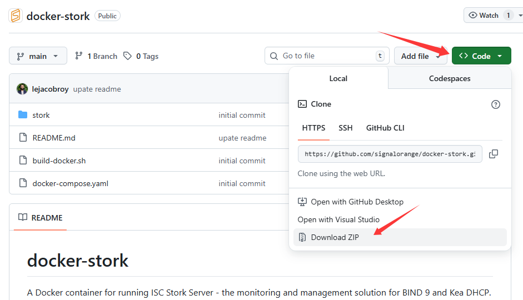Click the build-docker.sh file icon
The width and height of the screenshot is (523, 300).
(x=23, y=161)
